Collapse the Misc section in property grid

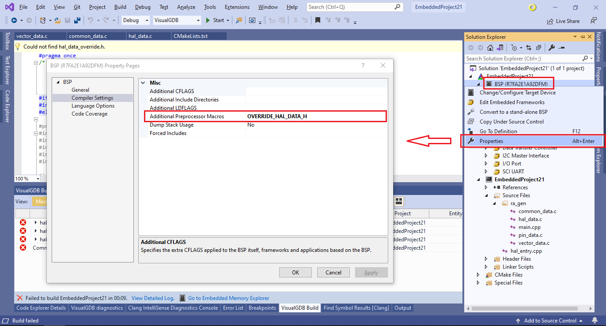pos(143,83)
